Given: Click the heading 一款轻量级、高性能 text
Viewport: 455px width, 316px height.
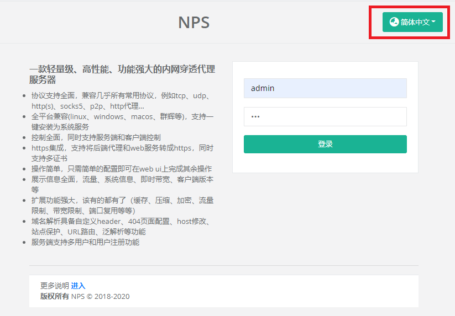Looking at the screenshot, I should point(122,74).
